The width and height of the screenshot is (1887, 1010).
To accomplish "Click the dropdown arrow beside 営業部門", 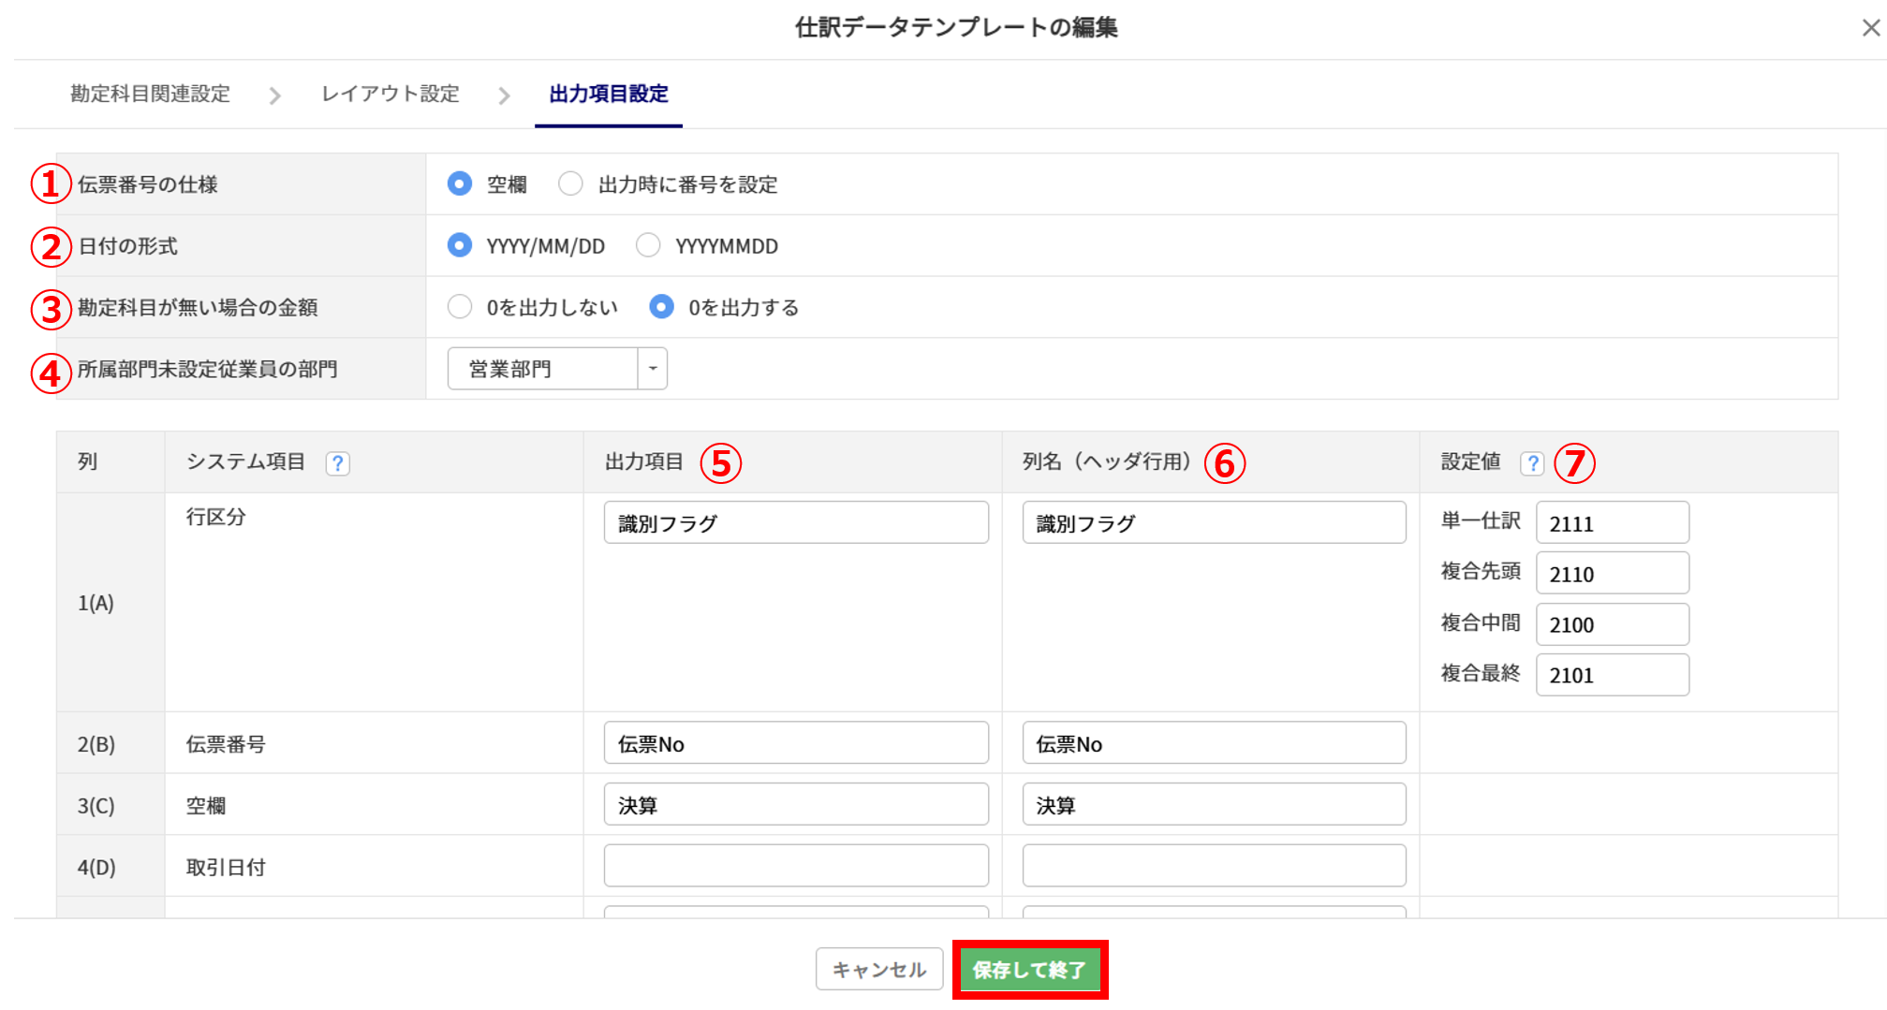I will coord(653,369).
